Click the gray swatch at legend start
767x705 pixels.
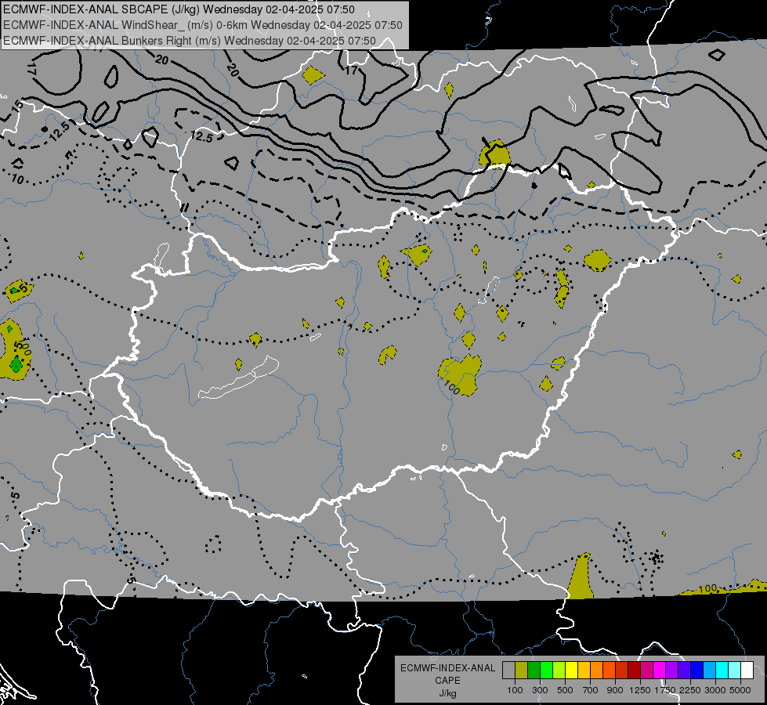(508, 670)
